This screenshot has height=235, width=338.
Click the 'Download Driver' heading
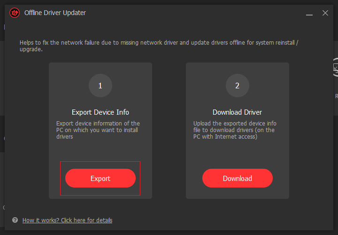(237, 112)
